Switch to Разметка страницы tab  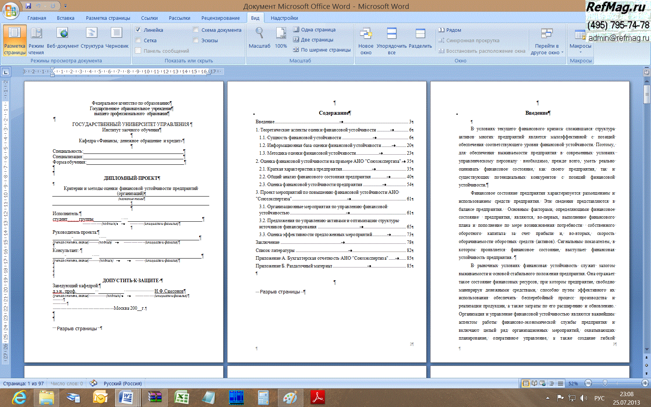click(x=108, y=18)
